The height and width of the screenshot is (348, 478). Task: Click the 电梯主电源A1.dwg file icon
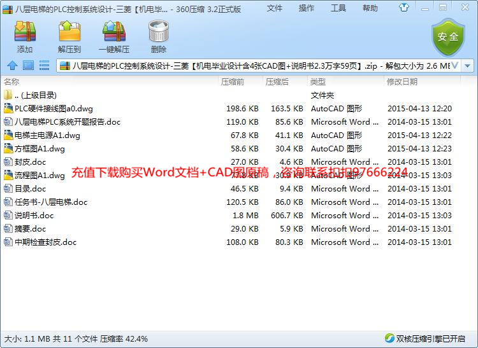coord(8,135)
